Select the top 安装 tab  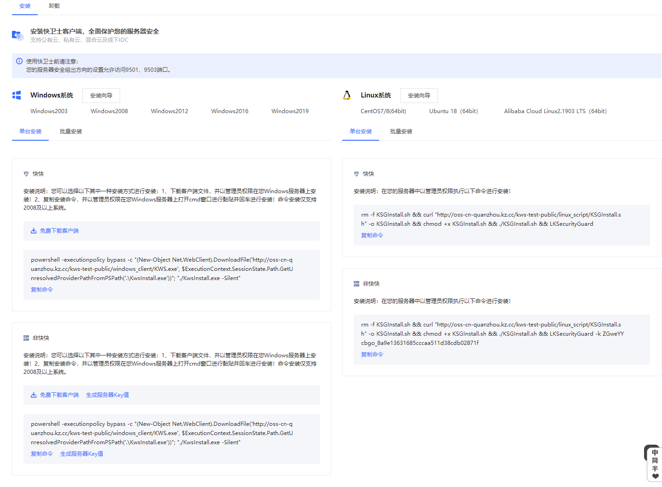[25, 6]
